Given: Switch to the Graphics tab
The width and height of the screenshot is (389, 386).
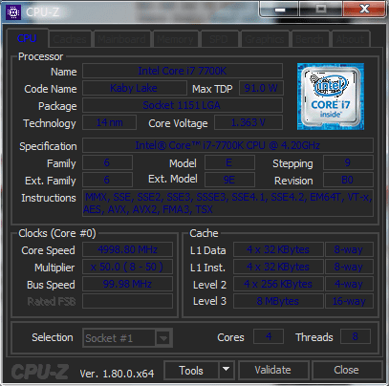Looking at the screenshot, I should [265, 39].
